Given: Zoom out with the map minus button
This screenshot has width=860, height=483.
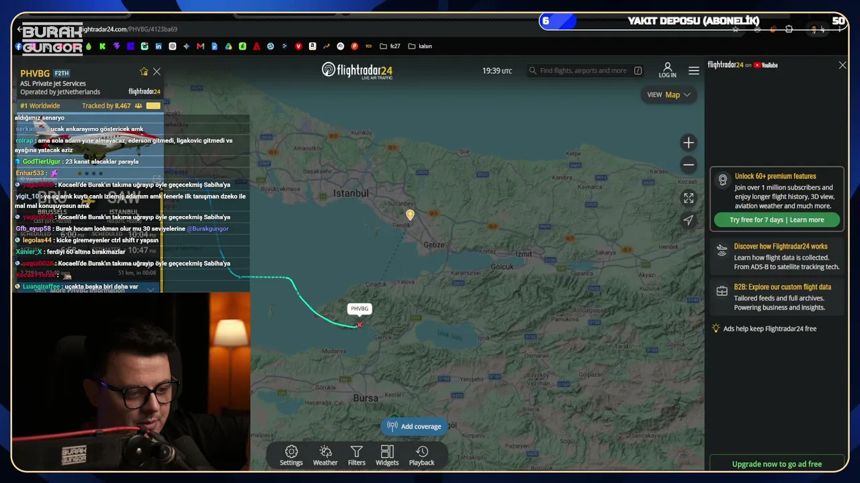Looking at the screenshot, I should click(x=689, y=165).
